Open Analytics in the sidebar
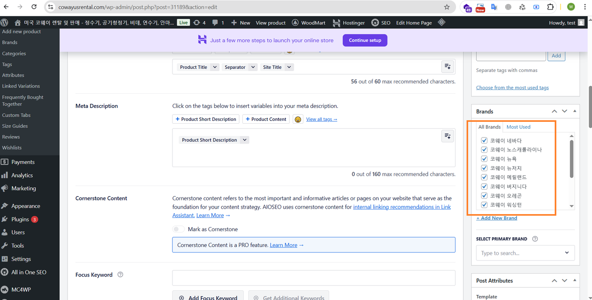Image resolution: width=592 pixels, height=300 pixels. pyautogui.click(x=22, y=175)
